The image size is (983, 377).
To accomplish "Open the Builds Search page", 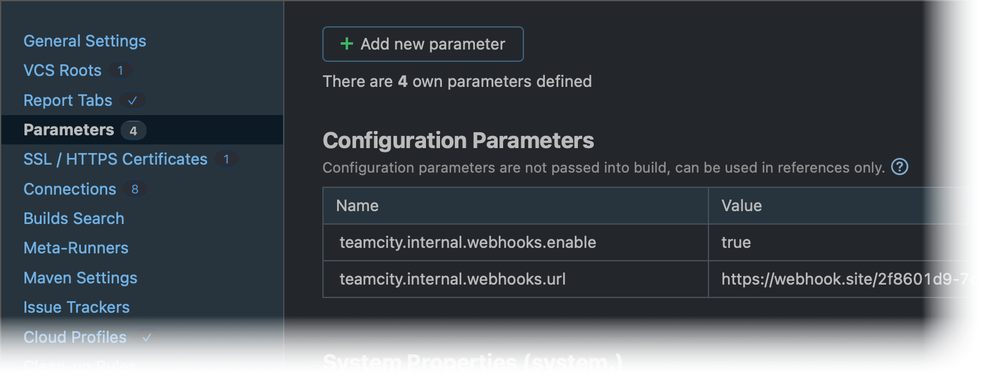I will tap(74, 218).
